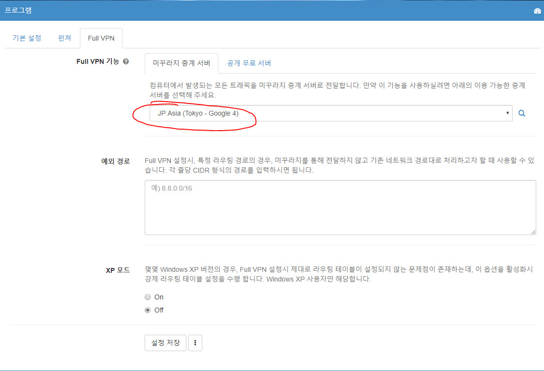Click the magnifier icon next to server dropdown
This screenshot has width=544, height=371.
522,113
